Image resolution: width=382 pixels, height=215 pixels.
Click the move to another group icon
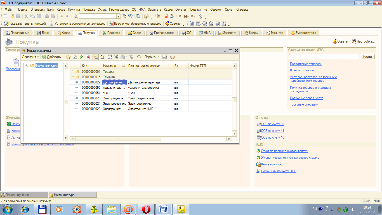click(x=102, y=57)
